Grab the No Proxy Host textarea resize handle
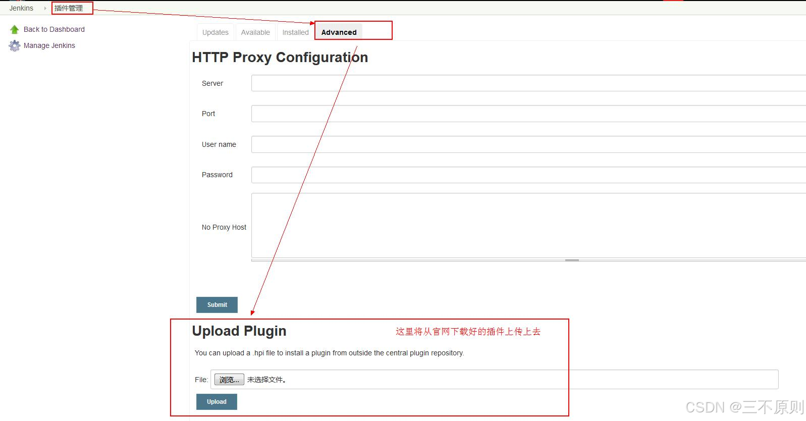806x421 pixels. pos(572,260)
